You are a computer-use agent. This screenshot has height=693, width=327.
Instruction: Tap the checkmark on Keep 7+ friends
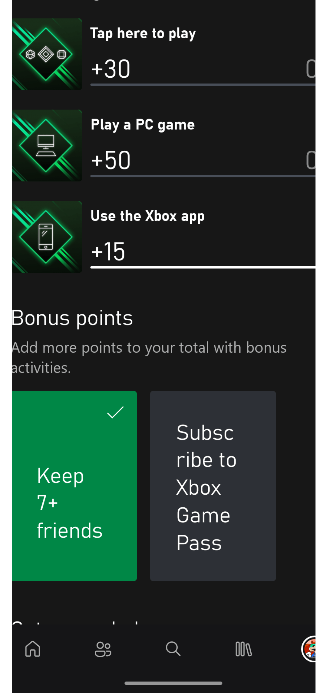pyautogui.click(x=115, y=413)
